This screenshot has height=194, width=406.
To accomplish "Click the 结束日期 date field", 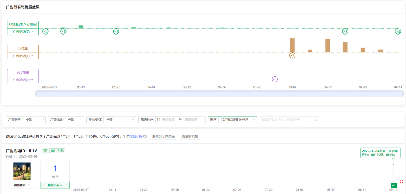I will (191, 120).
